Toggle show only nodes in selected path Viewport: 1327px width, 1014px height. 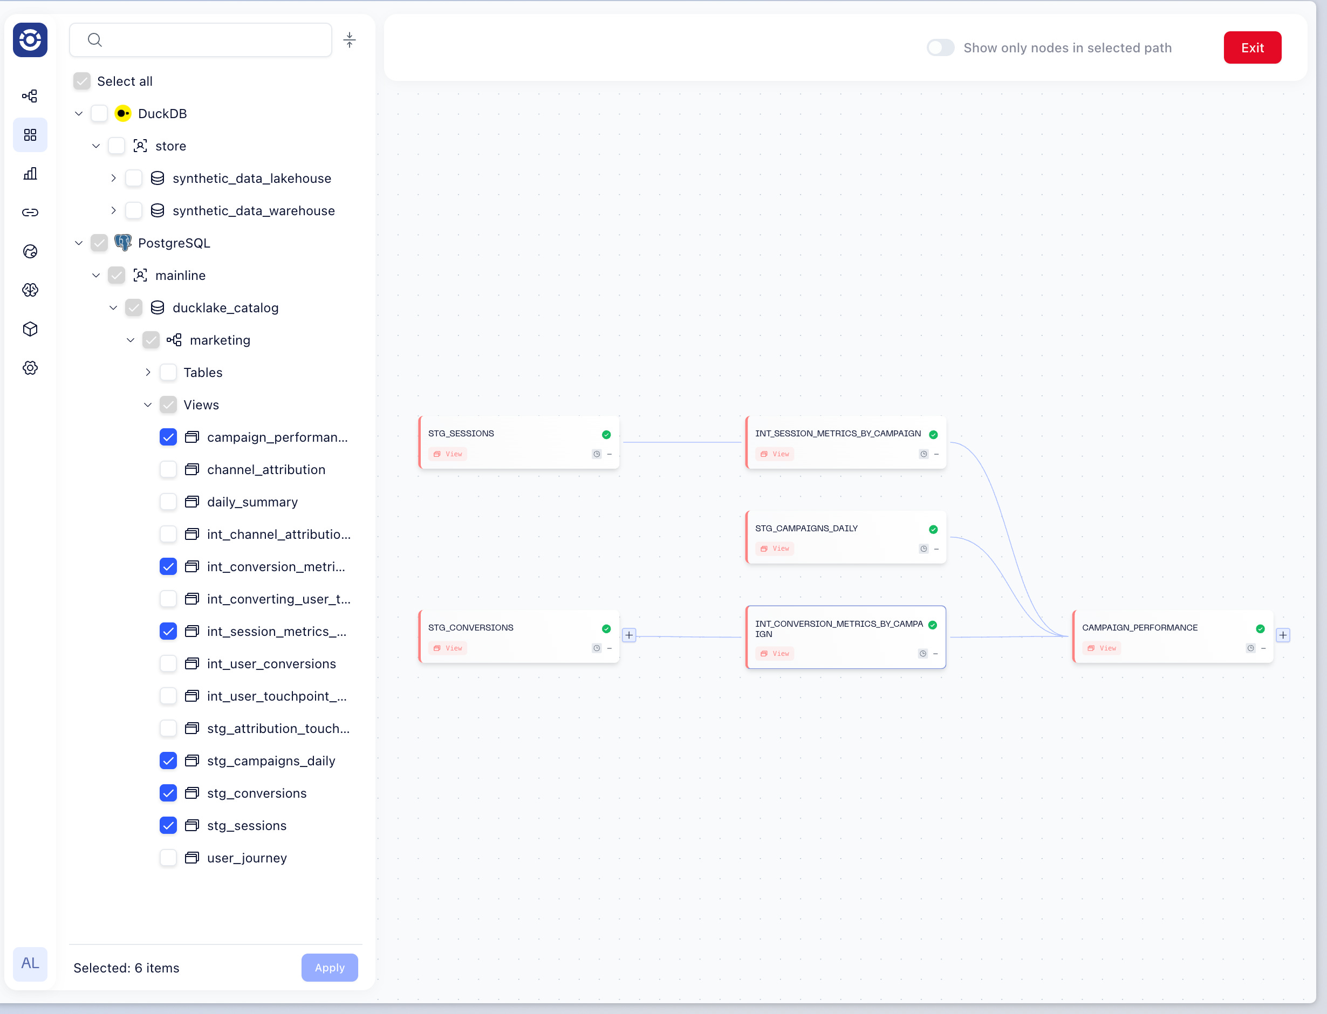940,47
